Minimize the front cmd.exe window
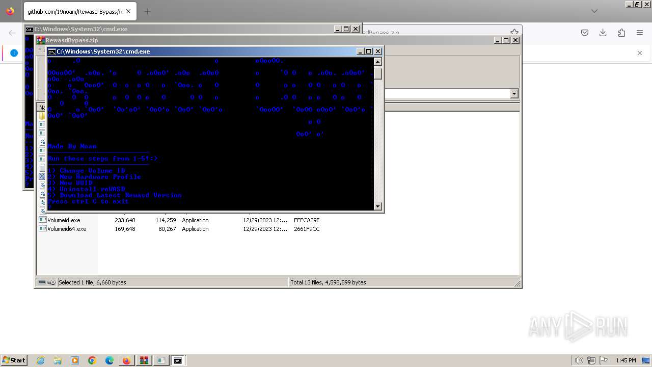Viewport: 652px width, 367px height. (x=360, y=51)
